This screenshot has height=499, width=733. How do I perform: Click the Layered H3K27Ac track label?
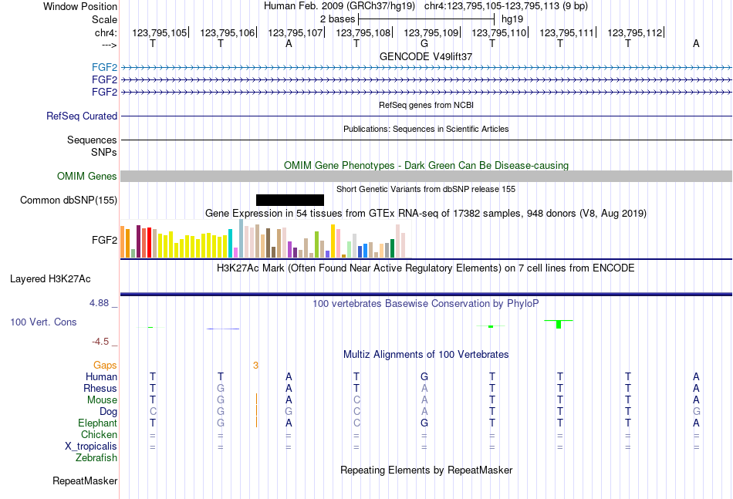[x=50, y=279]
